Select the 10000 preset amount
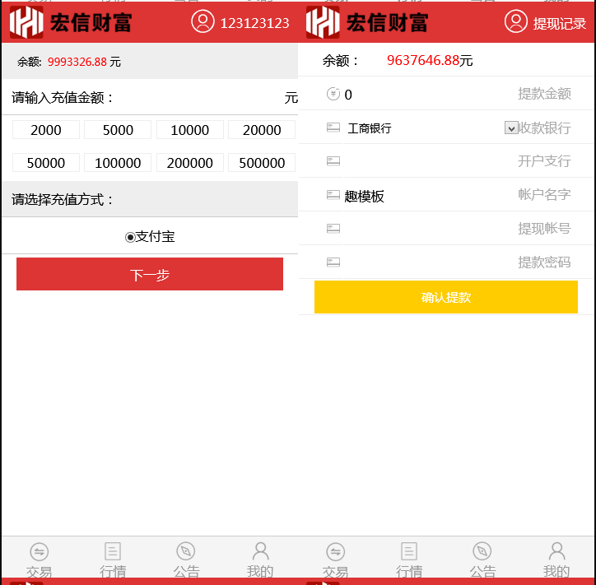596x585 pixels. click(189, 130)
